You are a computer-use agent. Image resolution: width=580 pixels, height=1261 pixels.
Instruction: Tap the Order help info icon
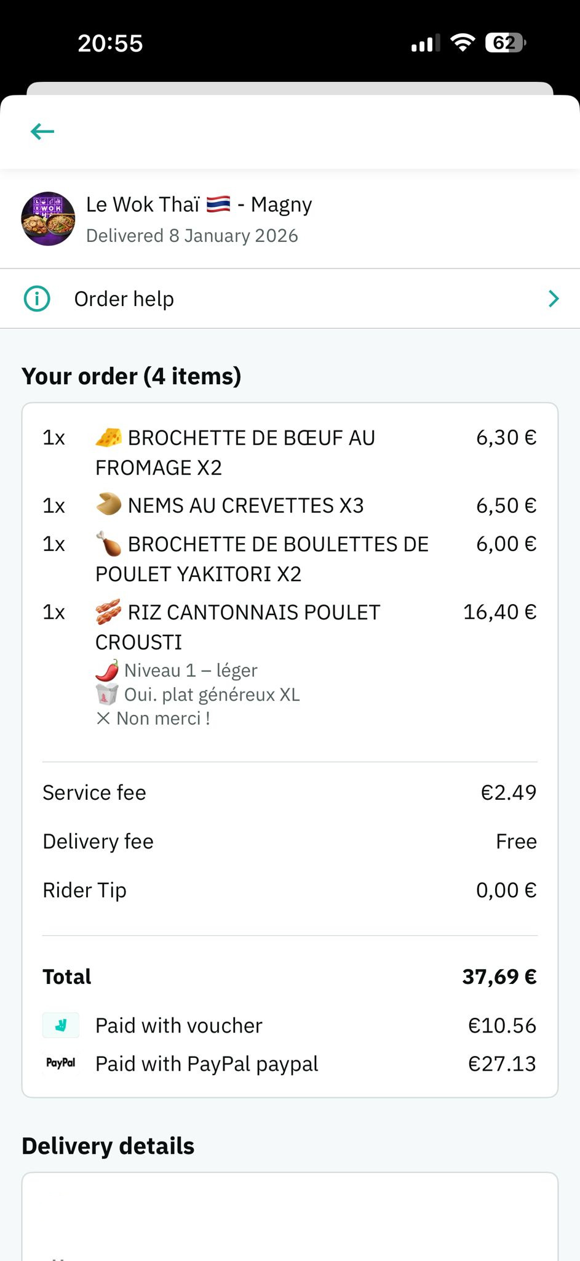point(37,299)
